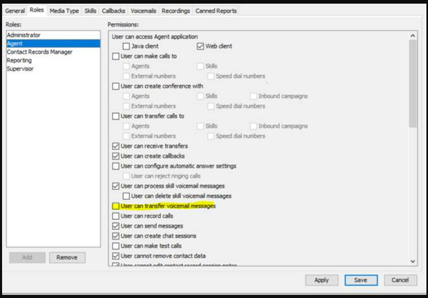The height and width of the screenshot is (298, 428).
Task: Click the User can access Agent application label
Action: [155, 37]
